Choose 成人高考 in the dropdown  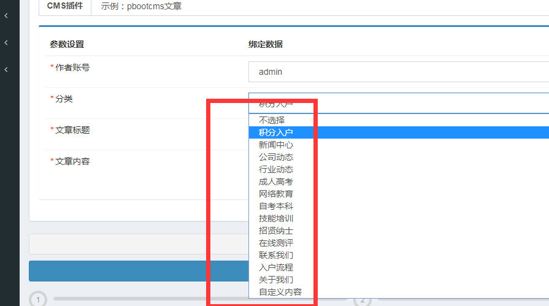click(x=276, y=182)
